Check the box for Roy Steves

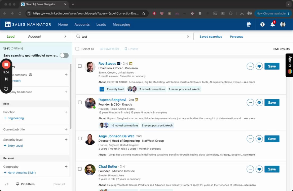[80, 66]
